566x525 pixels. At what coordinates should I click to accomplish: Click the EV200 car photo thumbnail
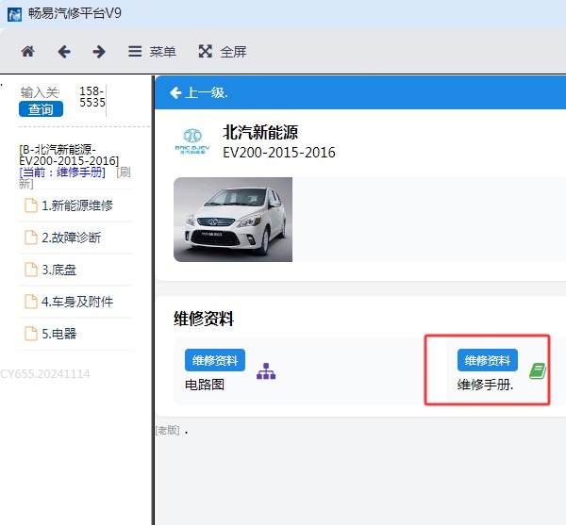coord(233,220)
